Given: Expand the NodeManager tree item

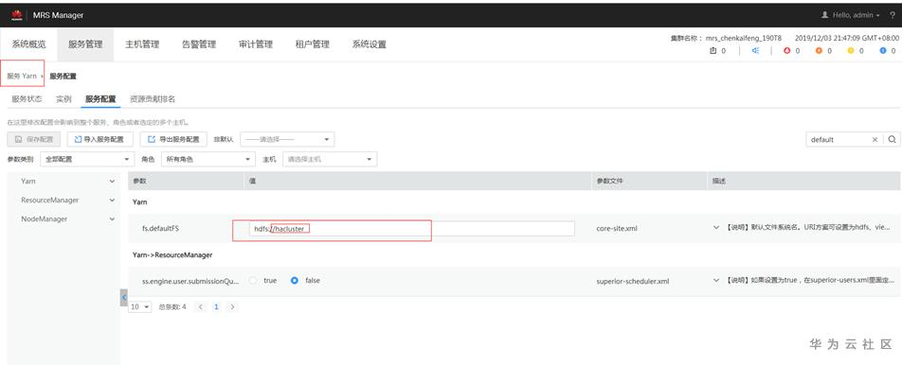Looking at the screenshot, I should click(112, 219).
